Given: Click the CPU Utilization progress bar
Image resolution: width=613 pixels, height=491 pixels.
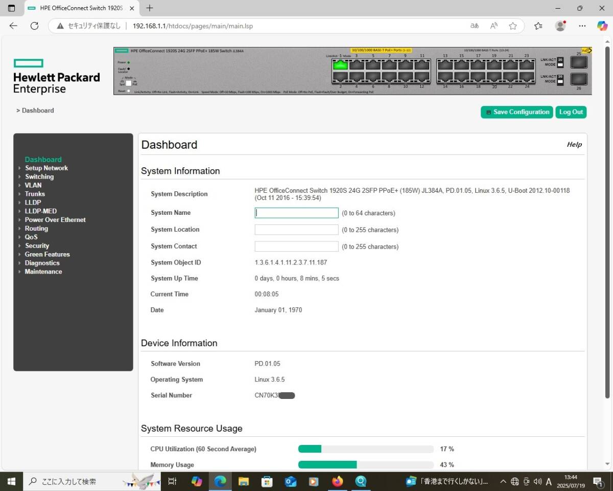Looking at the screenshot, I should 366,449.
